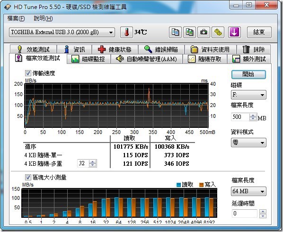Open the 檔案(F) menu
The height and width of the screenshot is (232, 283).
(16, 18)
